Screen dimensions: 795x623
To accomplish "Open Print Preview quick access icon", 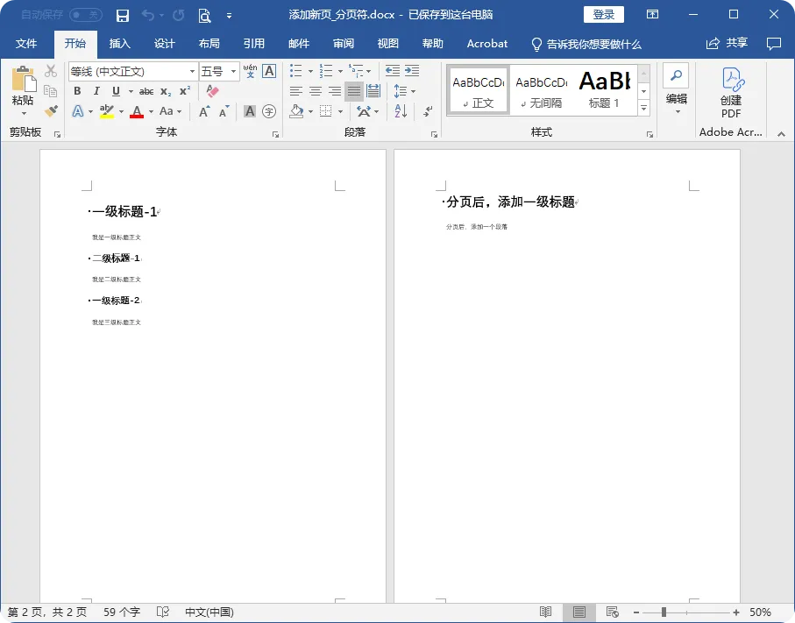I will click(204, 16).
